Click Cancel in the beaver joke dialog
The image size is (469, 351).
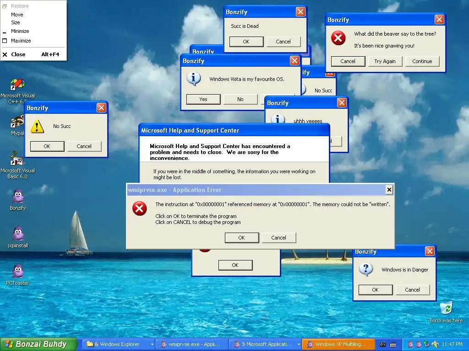click(348, 61)
